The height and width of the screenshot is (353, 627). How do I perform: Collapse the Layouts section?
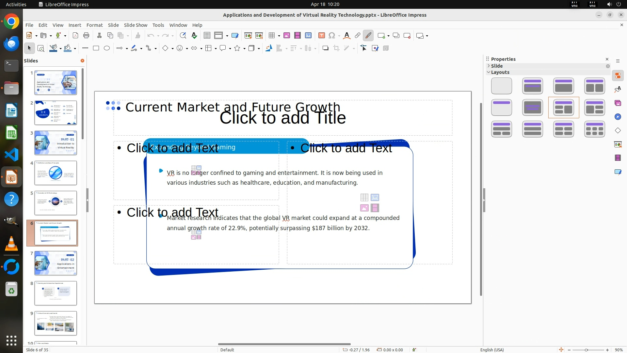tap(489, 73)
